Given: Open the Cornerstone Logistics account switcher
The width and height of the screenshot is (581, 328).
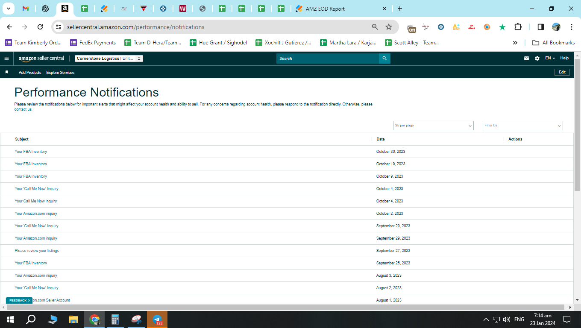Looking at the screenshot, I should pyautogui.click(x=109, y=59).
